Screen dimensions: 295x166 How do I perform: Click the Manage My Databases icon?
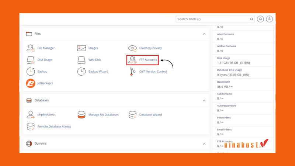pos(81,115)
